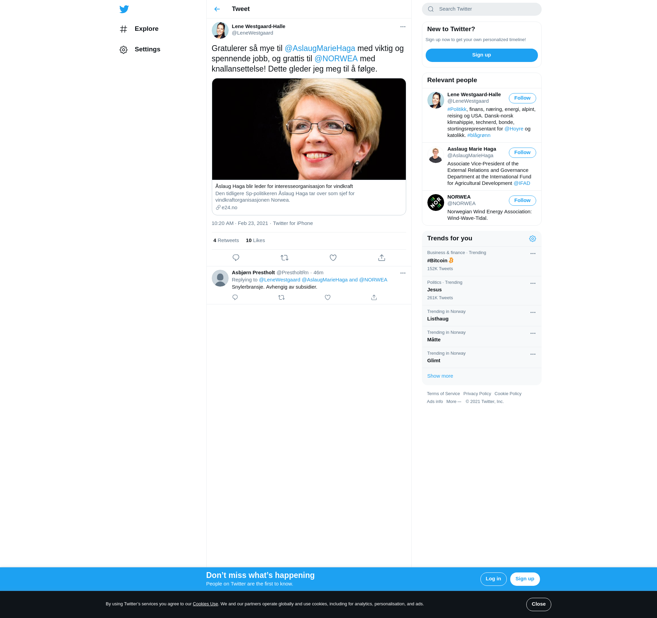The image size is (657, 618).
Task: Expand the More footer menu
Action: [x=454, y=402]
